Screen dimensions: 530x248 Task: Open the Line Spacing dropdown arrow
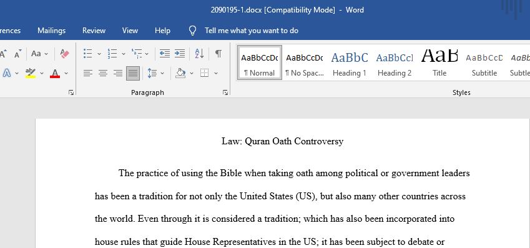tap(162, 73)
